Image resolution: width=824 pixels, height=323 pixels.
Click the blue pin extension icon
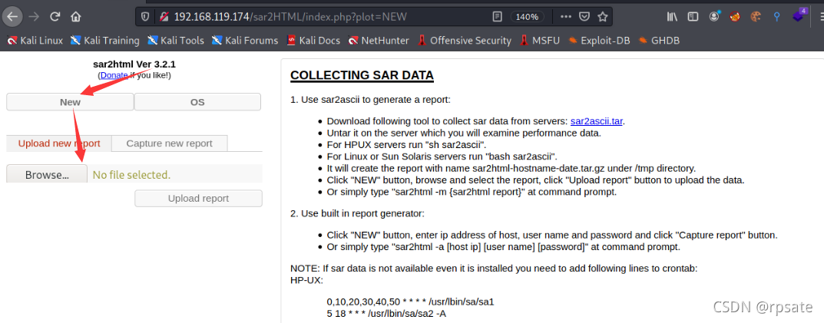776,17
